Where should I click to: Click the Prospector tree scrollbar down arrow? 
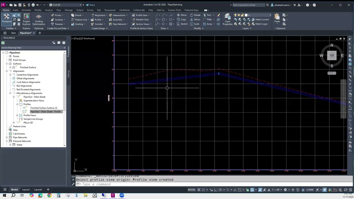64,145
